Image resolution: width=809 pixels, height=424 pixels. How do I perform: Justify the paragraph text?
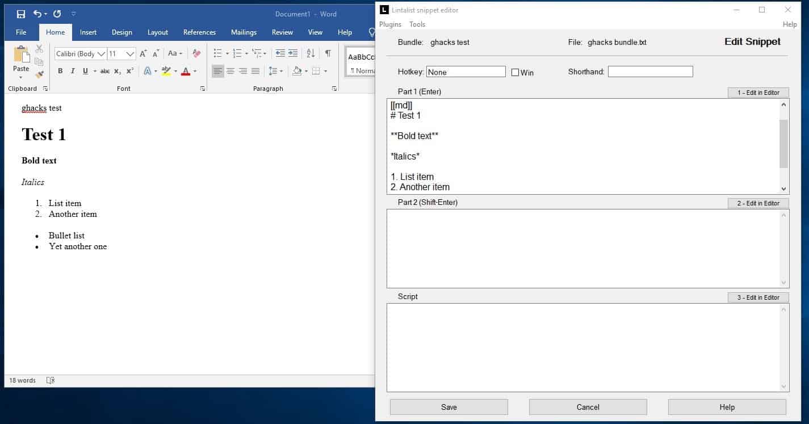[255, 71]
